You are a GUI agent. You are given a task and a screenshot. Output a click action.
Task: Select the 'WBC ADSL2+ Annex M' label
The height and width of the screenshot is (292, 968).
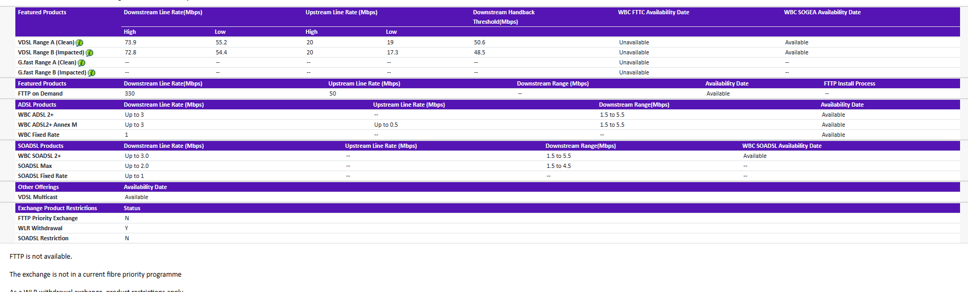coord(48,125)
